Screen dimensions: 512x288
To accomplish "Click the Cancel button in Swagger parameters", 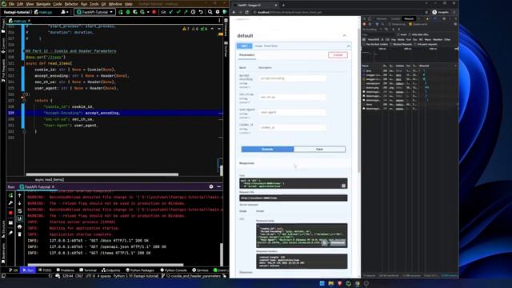I will pyautogui.click(x=338, y=55).
